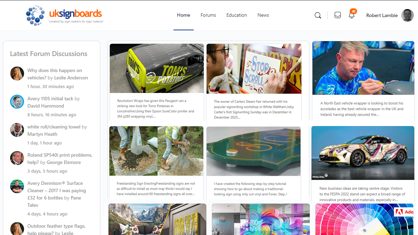Viewport: 418px width, 235px height.
Task: Open the Education menu item
Action: click(237, 15)
